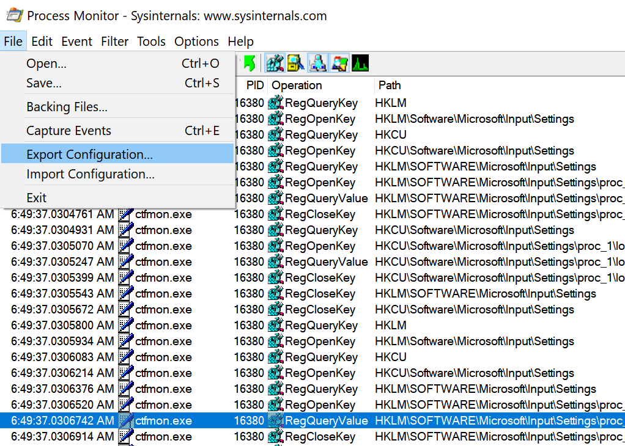
Task: Click ctfmon.exe process icon in 6:49:37.0305399 row
Action: (126, 277)
